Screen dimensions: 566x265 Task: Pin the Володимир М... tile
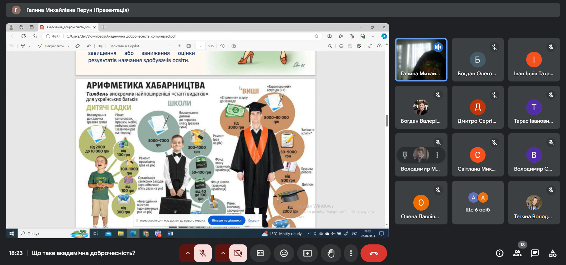tap(405, 155)
